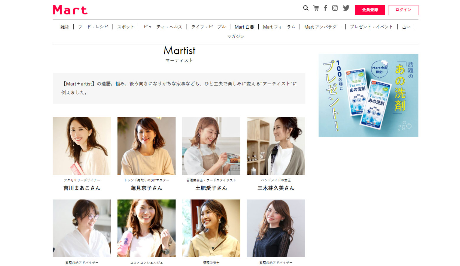
Task: Open 土肥愛子さん profile photo
Action: click(211, 146)
